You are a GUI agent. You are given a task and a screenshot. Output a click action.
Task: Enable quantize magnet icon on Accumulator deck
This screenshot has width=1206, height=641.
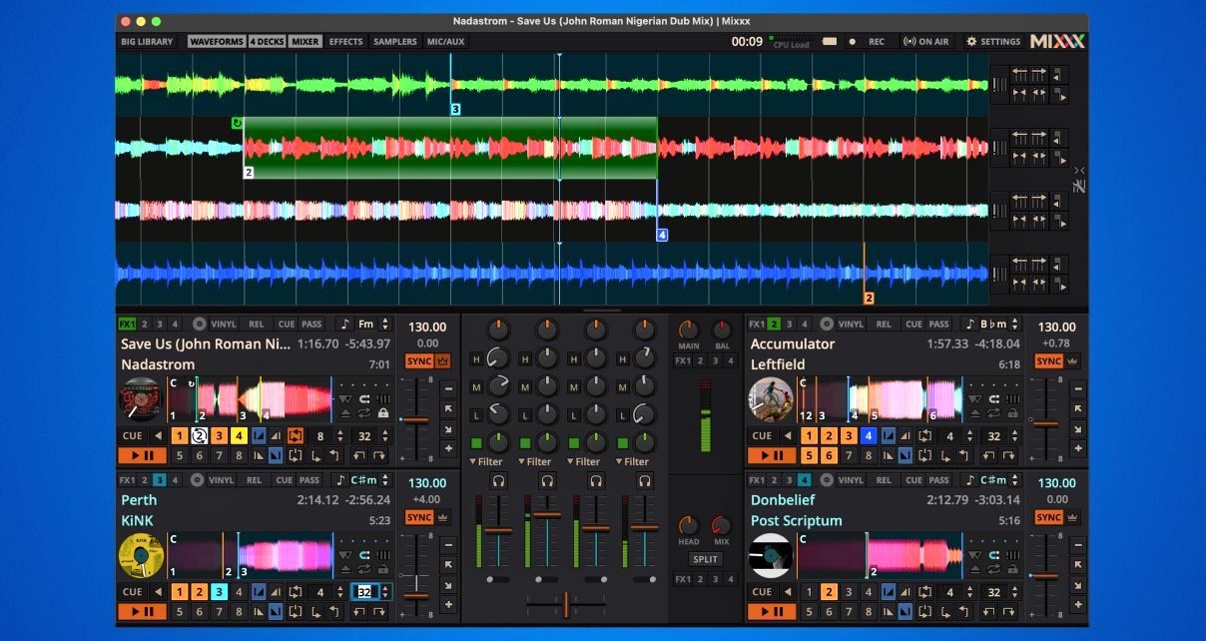[994, 399]
